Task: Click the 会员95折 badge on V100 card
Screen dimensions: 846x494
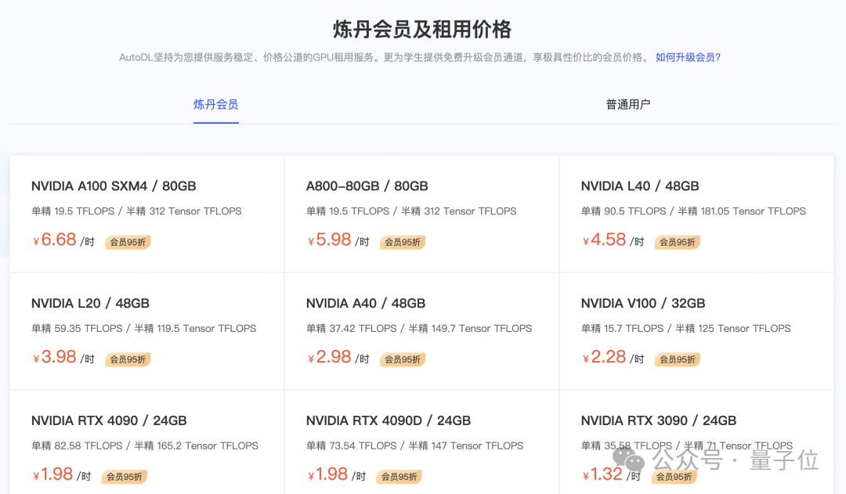Action: click(x=677, y=359)
